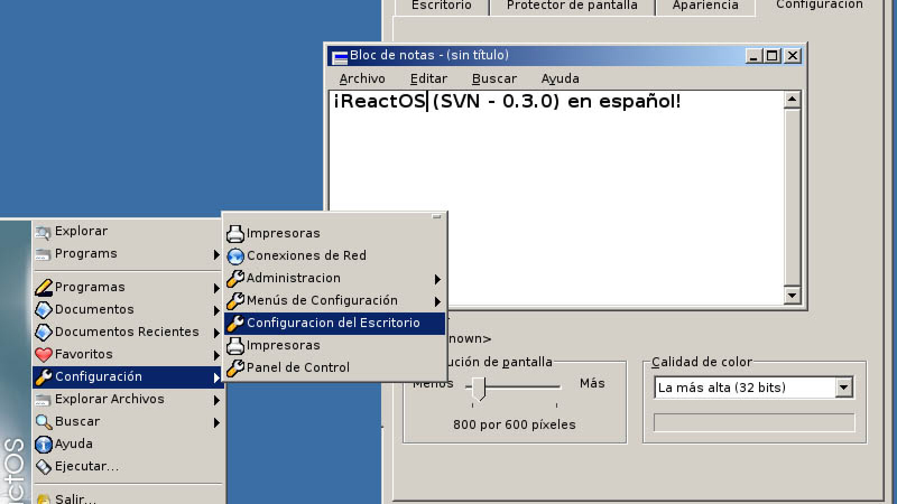
Task: Click the screen resolution slider handle
Action: (x=478, y=387)
